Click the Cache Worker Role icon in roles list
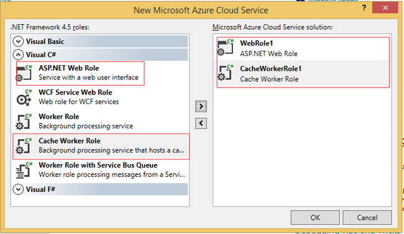 (x=24, y=146)
